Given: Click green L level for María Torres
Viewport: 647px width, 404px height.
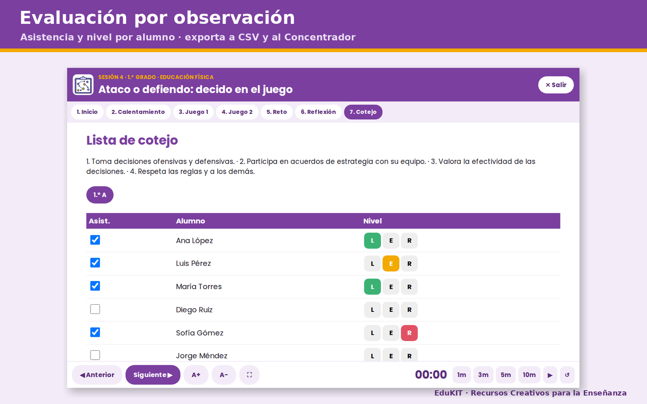Looking at the screenshot, I should click(x=372, y=287).
